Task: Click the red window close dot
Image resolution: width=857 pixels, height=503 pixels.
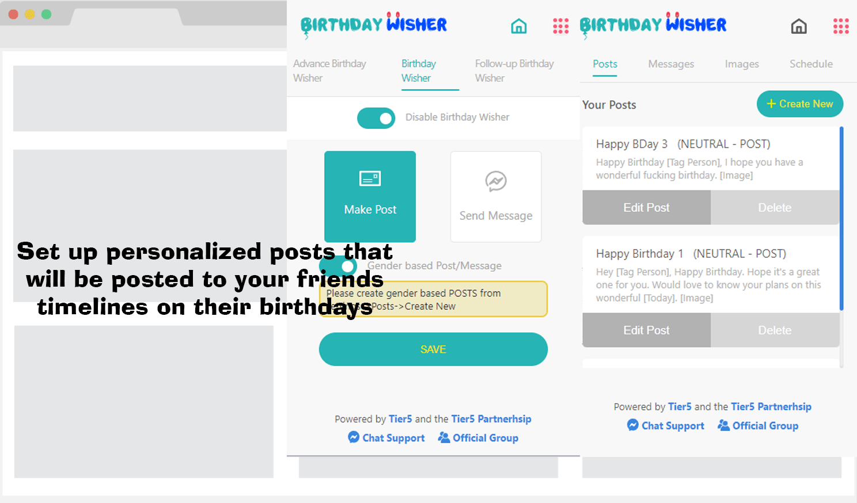Action: click(x=13, y=14)
